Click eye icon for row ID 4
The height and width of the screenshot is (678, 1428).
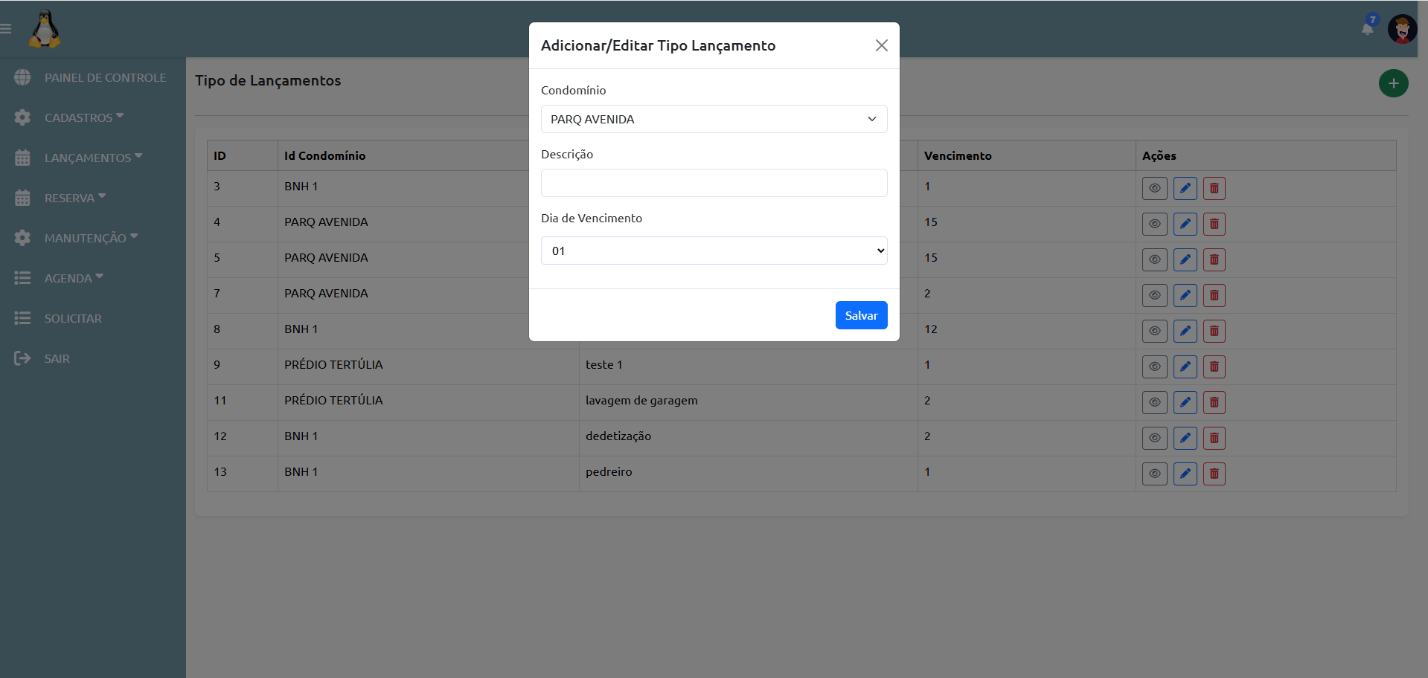coord(1154,224)
